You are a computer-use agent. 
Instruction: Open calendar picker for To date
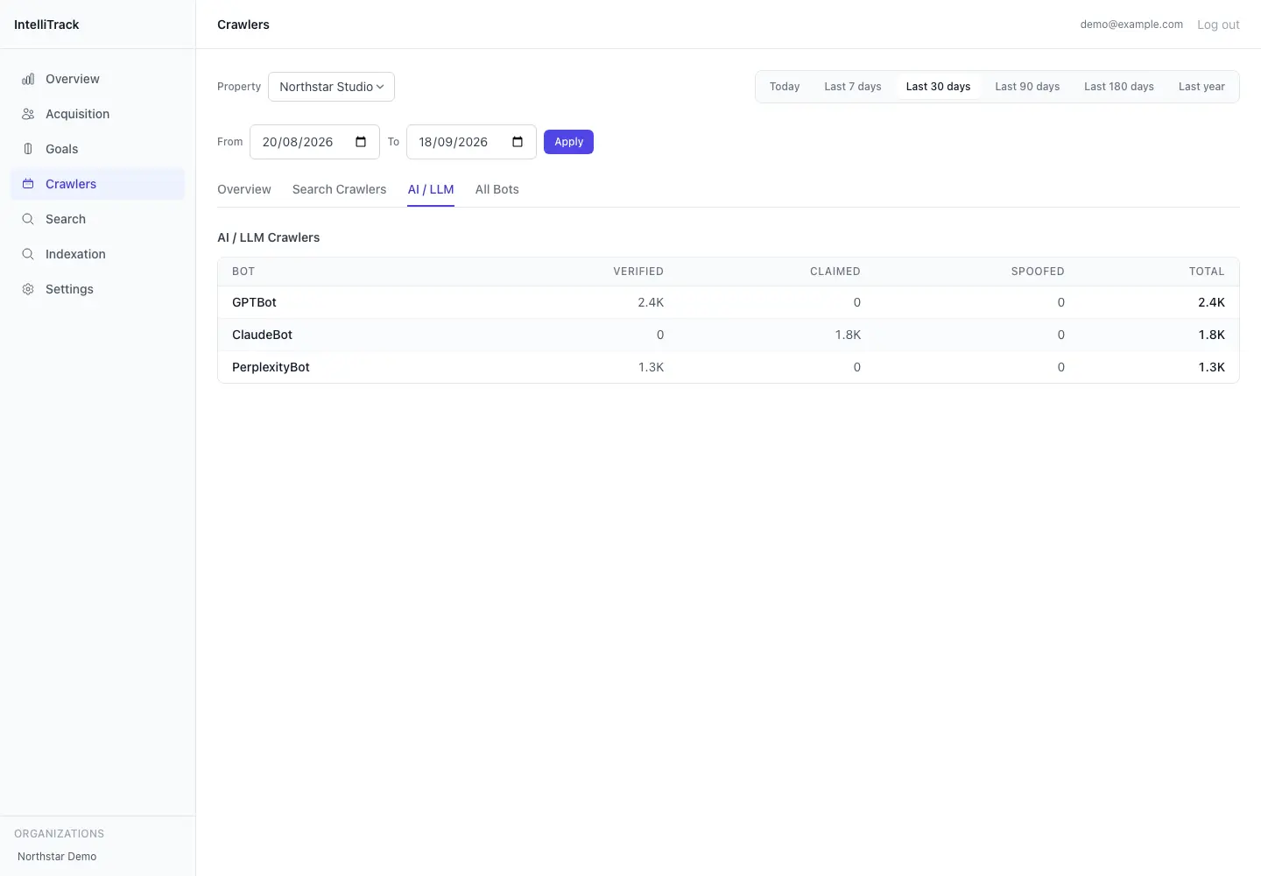(518, 142)
